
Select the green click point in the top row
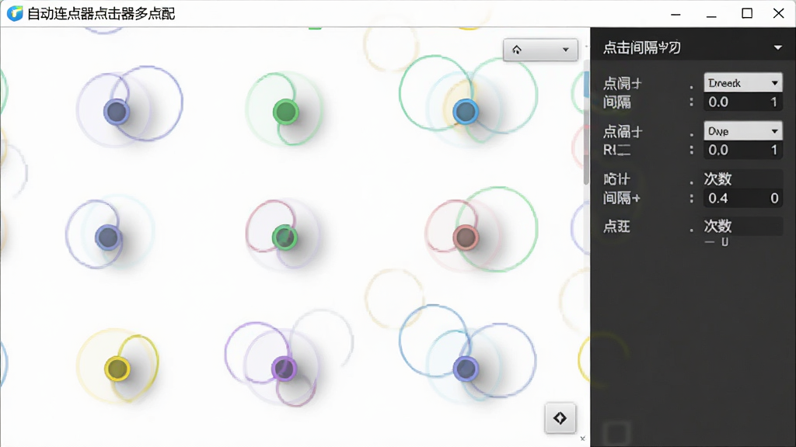click(285, 112)
